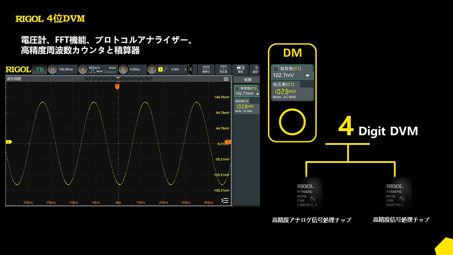Click the orange T trigger settings icon
Viewport: 453px width, 255px height.
click(x=152, y=69)
